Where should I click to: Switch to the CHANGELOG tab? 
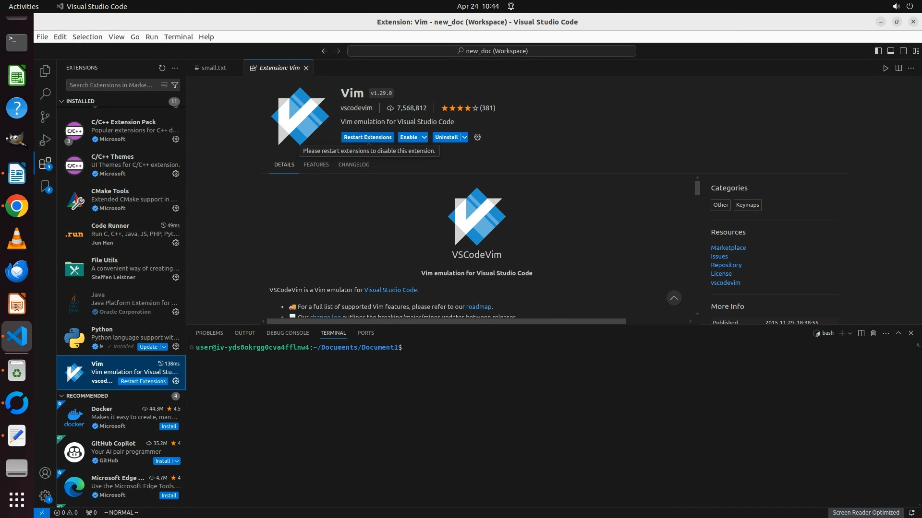pos(353,165)
